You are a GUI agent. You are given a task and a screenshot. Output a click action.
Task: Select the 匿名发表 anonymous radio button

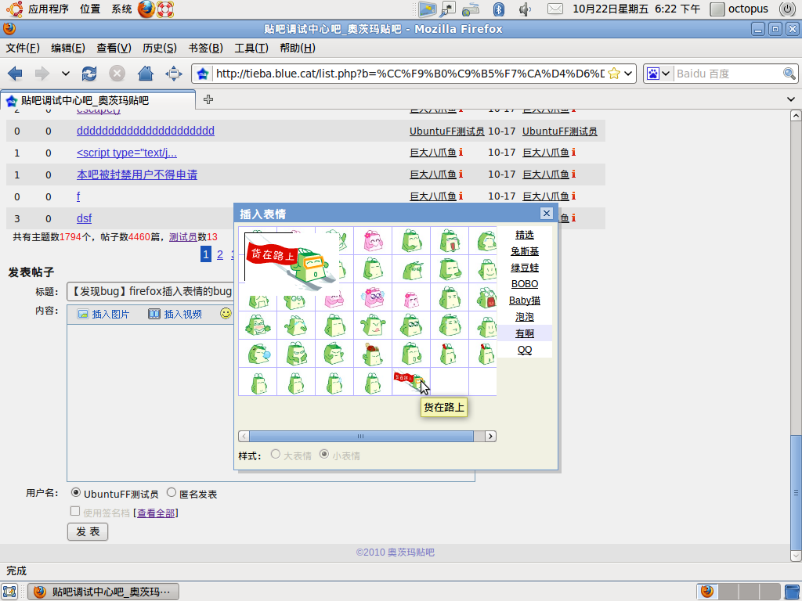(x=172, y=494)
